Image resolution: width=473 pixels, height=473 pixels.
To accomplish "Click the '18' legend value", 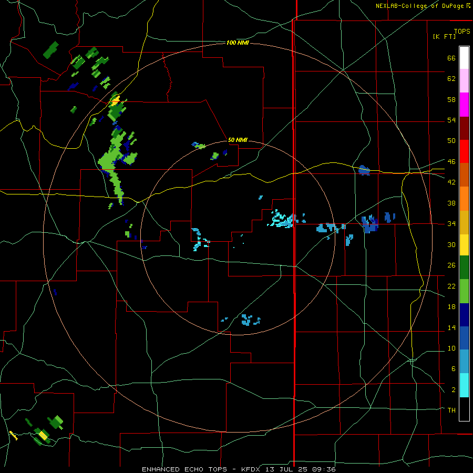I will click(x=451, y=307).
